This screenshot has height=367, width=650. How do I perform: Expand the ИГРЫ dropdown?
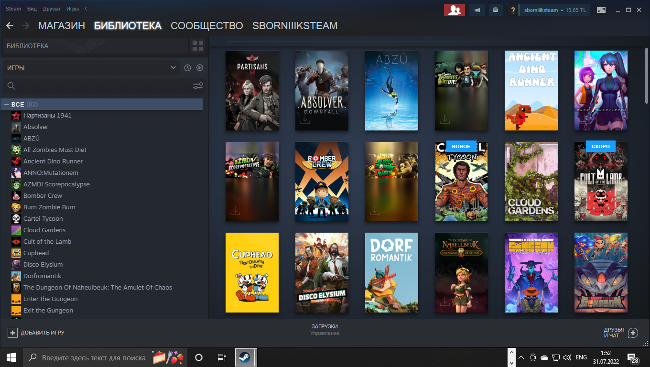point(91,68)
